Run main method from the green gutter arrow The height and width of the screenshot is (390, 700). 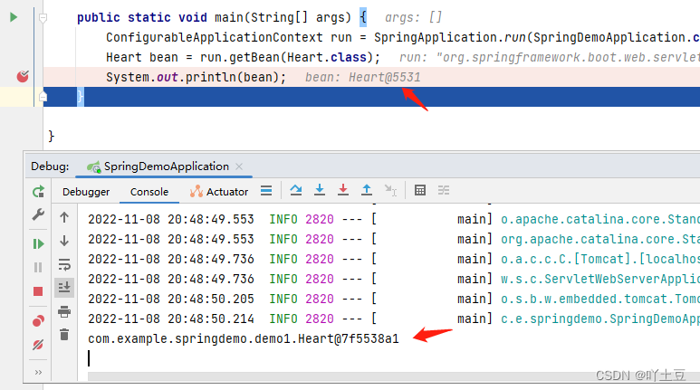point(14,17)
